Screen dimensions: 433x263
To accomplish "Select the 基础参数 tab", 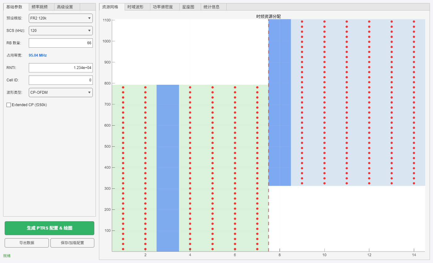I will tap(16, 7).
